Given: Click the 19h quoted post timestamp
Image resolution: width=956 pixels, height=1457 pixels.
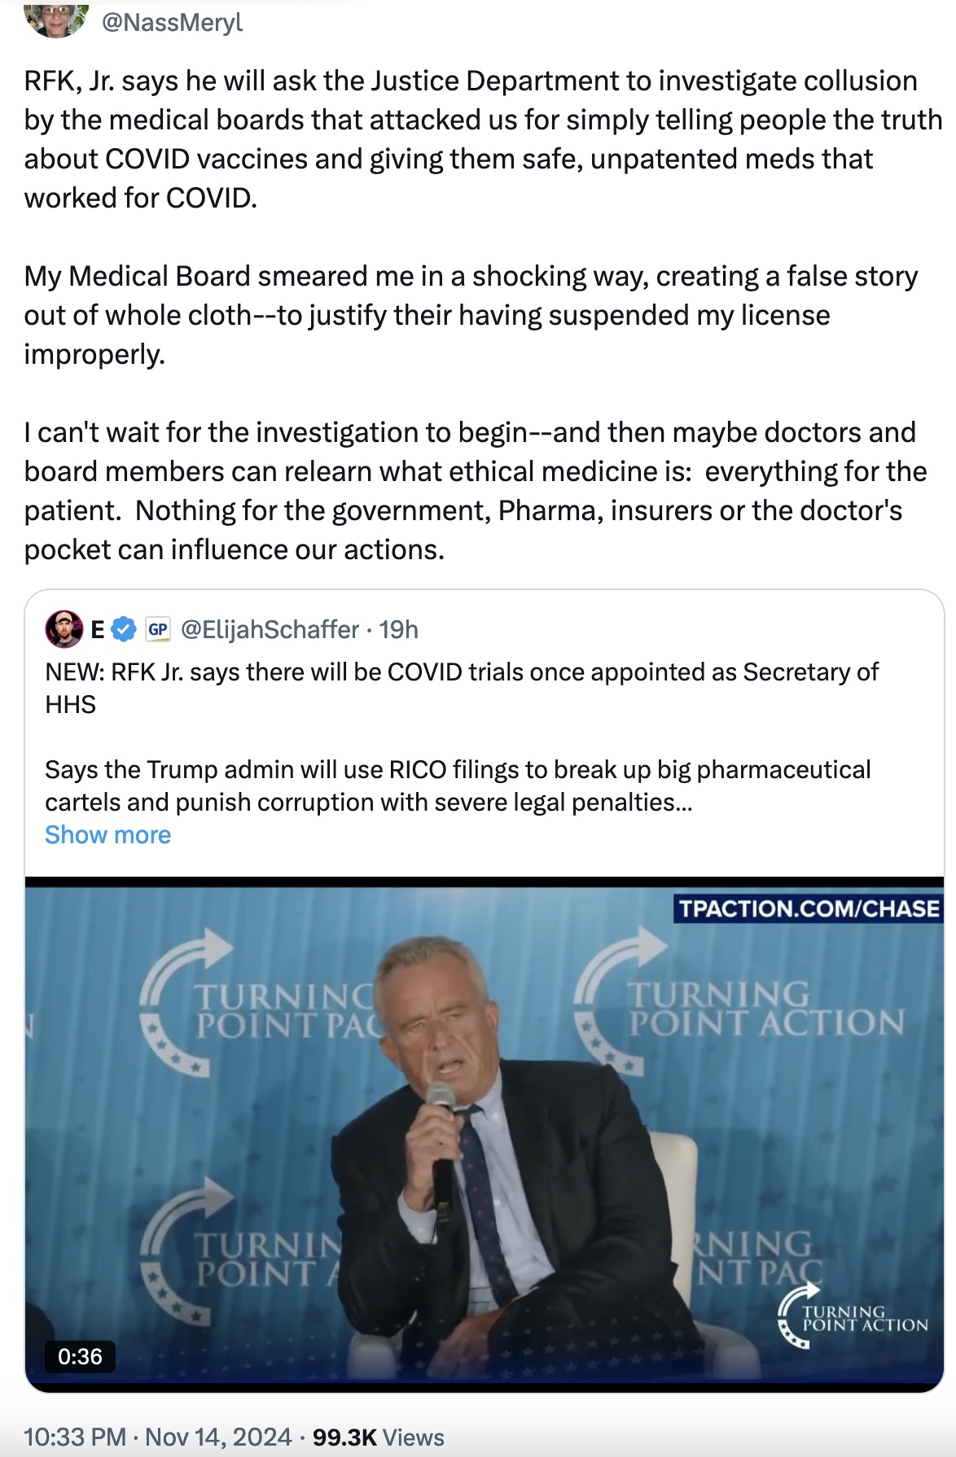Looking at the screenshot, I should 399,629.
